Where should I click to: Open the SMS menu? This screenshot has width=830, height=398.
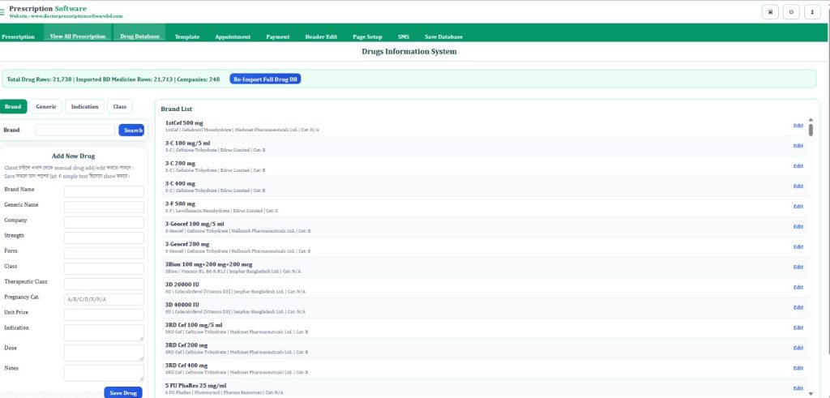[404, 36]
